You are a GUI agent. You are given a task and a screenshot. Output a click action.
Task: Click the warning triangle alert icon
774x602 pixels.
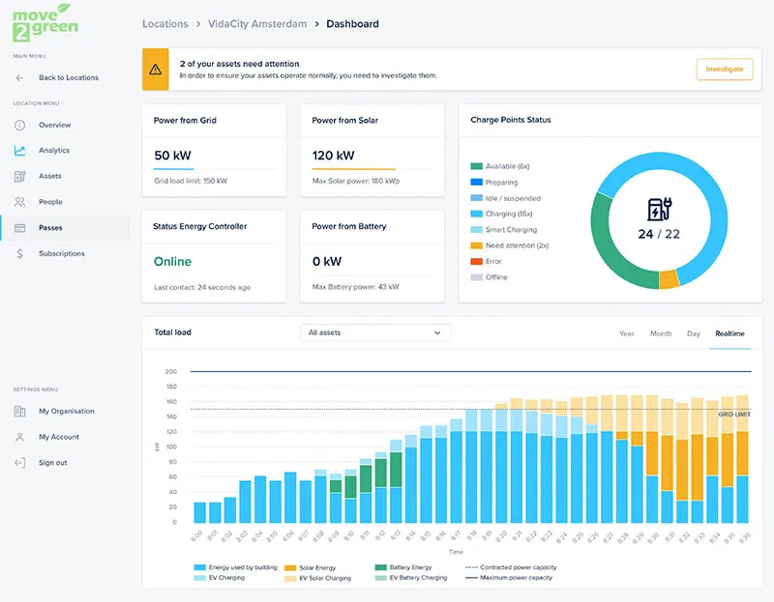point(156,69)
